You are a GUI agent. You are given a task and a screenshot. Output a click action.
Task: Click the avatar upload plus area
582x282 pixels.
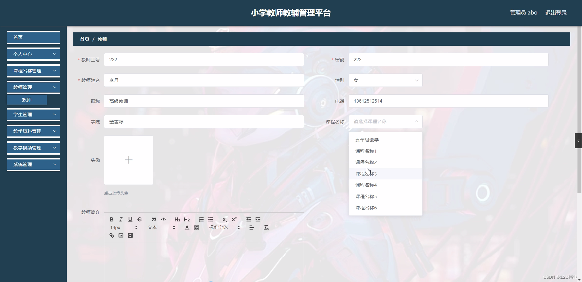(x=129, y=160)
